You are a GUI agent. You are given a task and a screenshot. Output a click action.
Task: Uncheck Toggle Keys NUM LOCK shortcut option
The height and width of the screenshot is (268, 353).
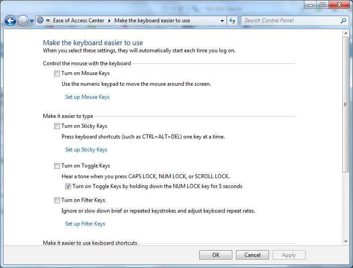click(68, 186)
